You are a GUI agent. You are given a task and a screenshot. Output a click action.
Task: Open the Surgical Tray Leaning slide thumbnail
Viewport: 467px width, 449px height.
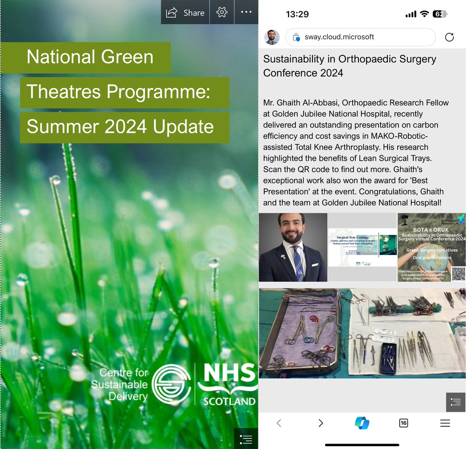point(362,248)
